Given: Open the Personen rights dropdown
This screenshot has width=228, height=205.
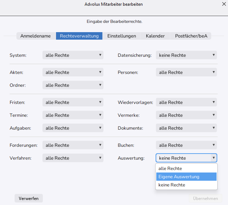Looking at the screenshot, I should pyautogui.click(x=186, y=72).
